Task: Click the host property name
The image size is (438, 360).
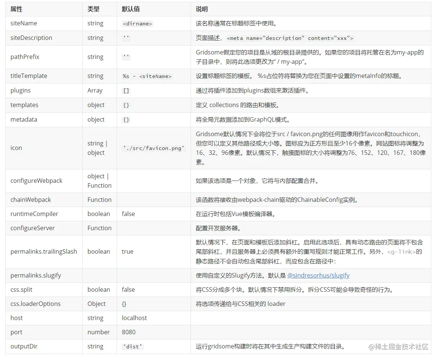Action: coord(16,318)
